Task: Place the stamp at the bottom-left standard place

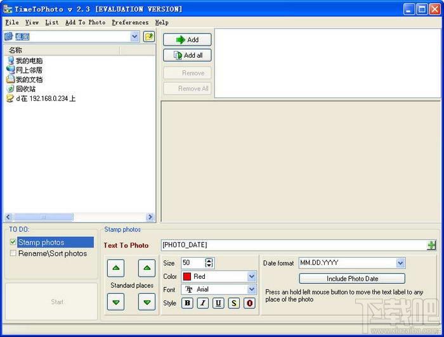Action: [x=116, y=302]
